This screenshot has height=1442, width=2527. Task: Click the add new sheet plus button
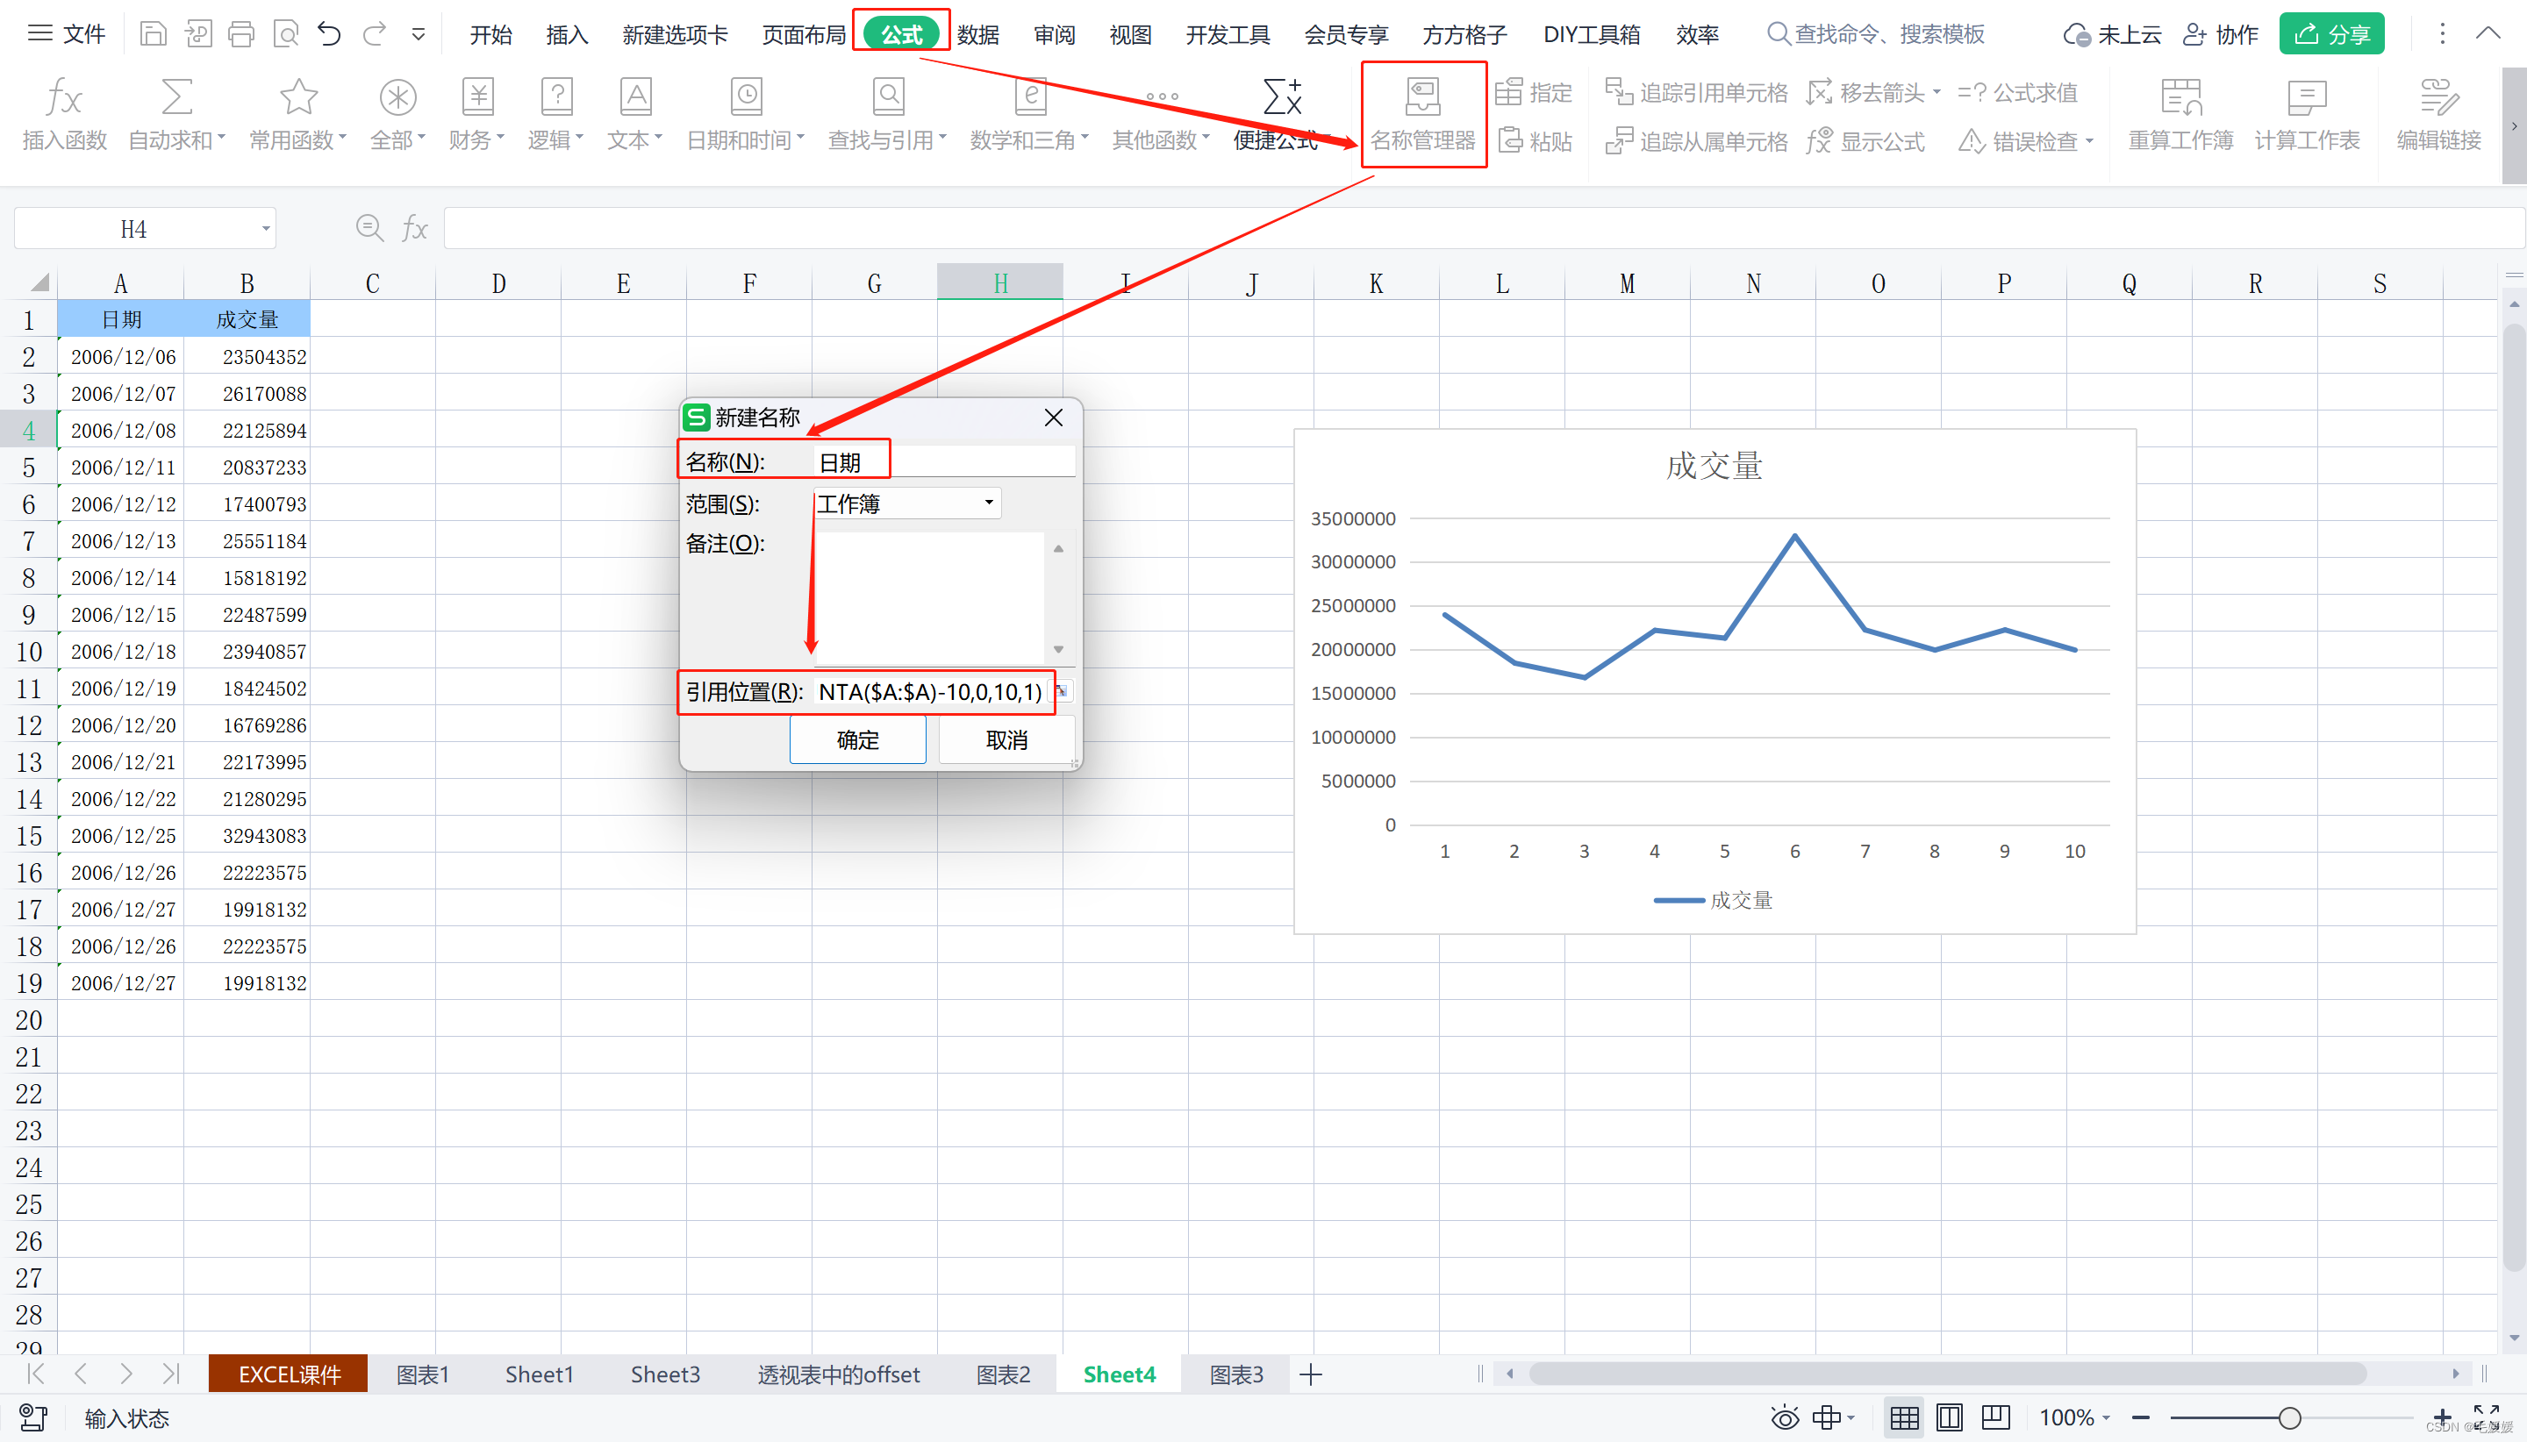pyautogui.click(x=1309, y=1374)
